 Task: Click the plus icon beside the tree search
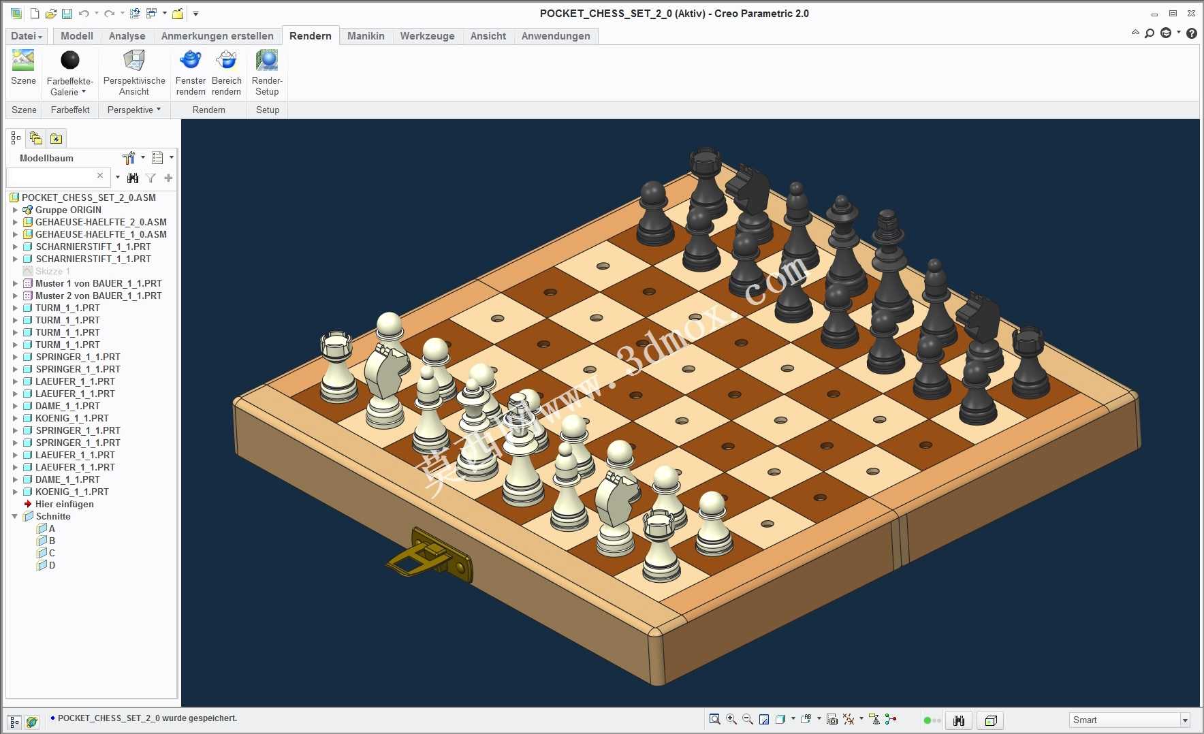tap(168, 178)
